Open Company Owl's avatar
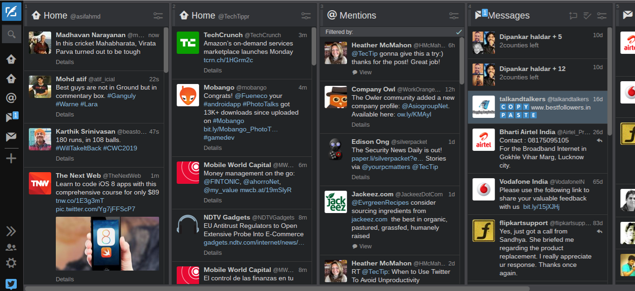This screenshot has width=635, height=291. pos(336,97)
